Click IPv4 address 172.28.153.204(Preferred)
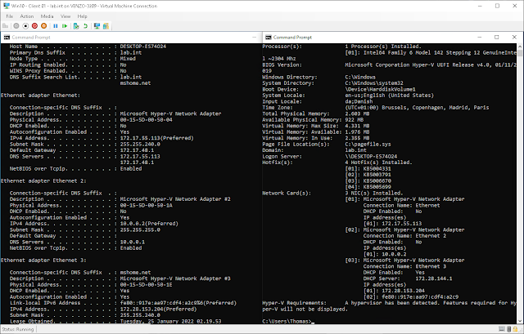Image resolution: width=524 pixels, height=334 pixels. [158, 310]
